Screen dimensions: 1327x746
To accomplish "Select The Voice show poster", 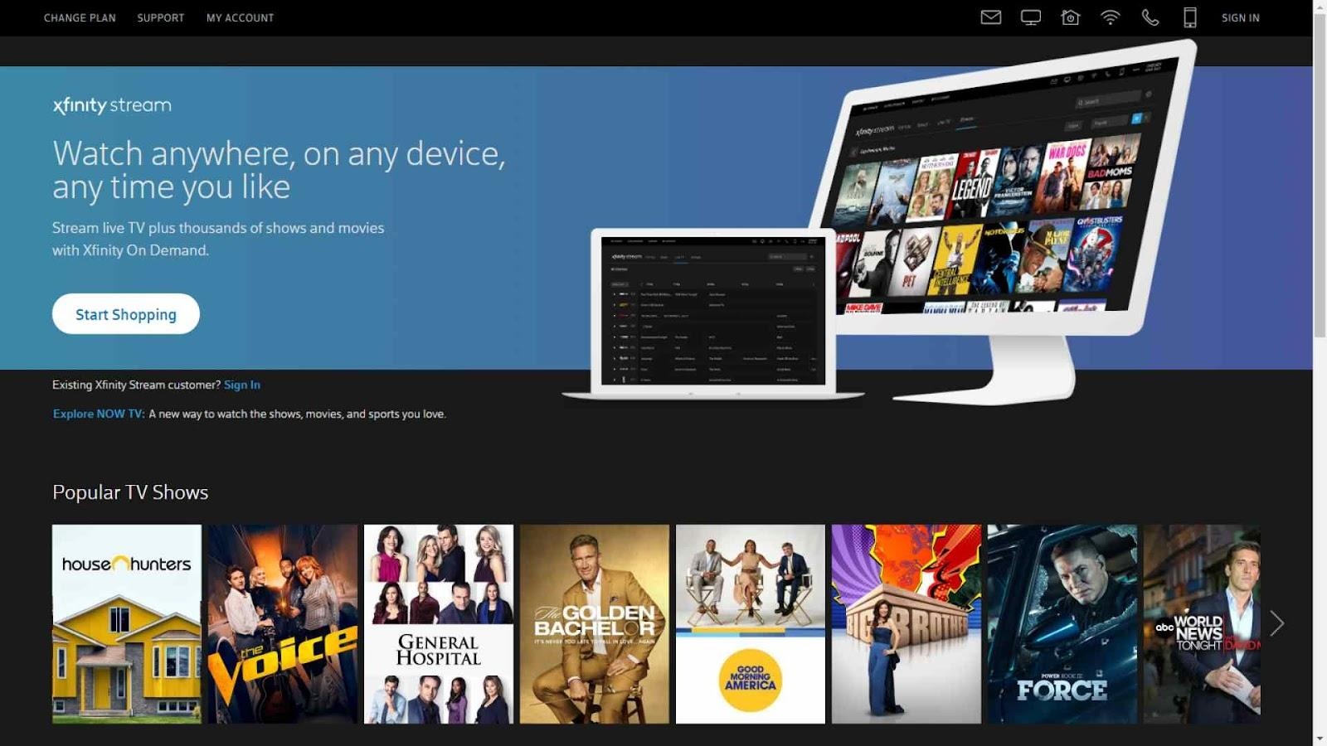I will 283,623.
